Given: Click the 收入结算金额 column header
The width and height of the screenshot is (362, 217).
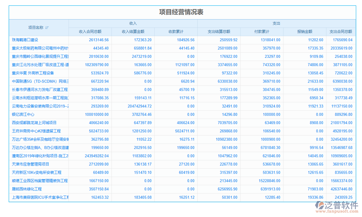Looking at the screenshot, I should [134, 31].
